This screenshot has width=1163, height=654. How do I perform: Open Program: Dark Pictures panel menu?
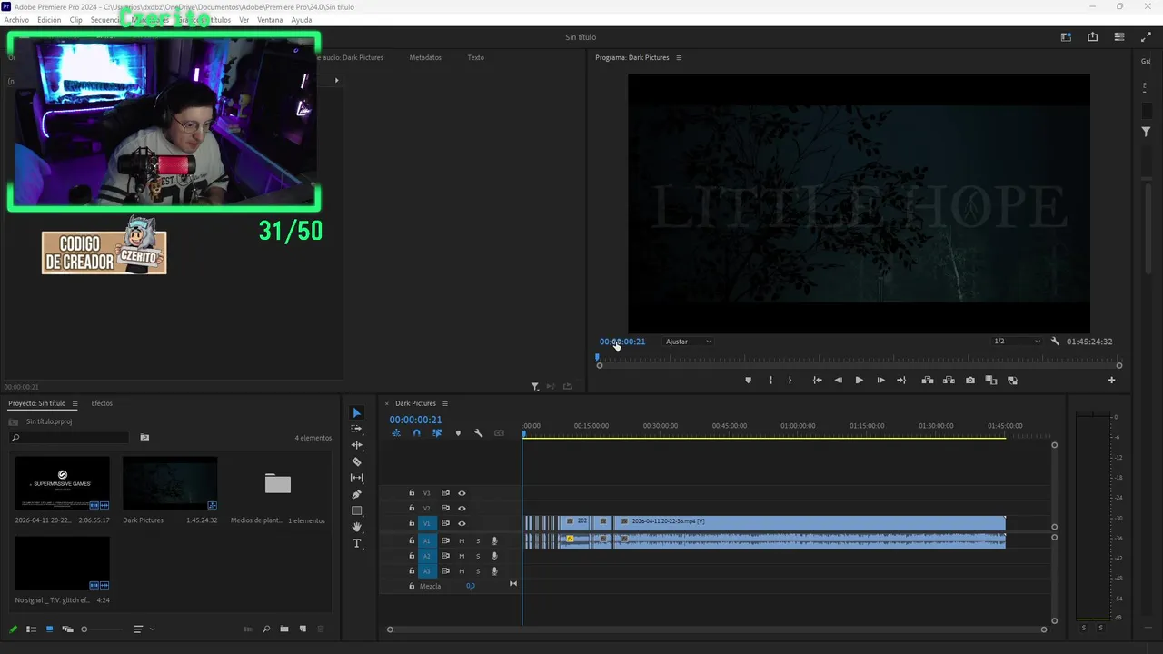(x=679, y=57)
